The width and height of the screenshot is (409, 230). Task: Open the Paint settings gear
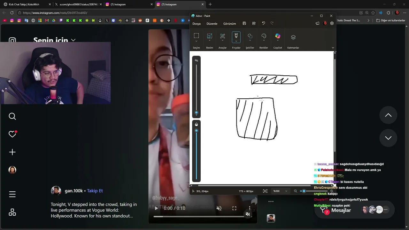tap(332, 23)
